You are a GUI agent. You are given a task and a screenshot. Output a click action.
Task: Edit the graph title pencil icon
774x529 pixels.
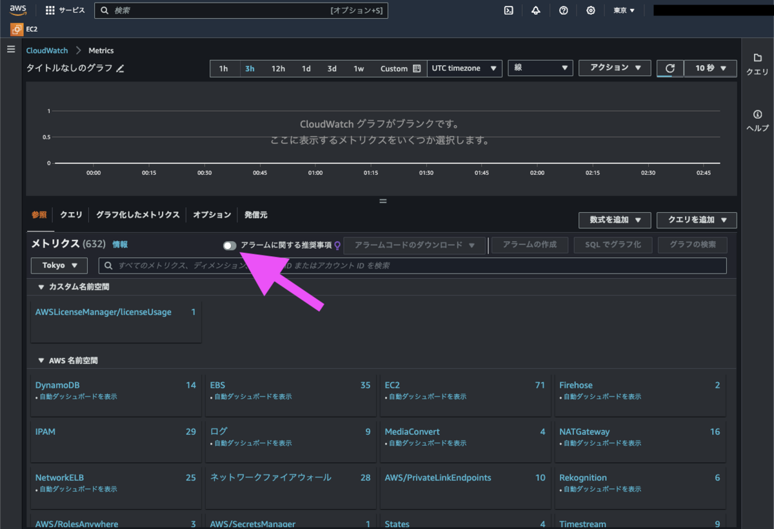(120, 68)
